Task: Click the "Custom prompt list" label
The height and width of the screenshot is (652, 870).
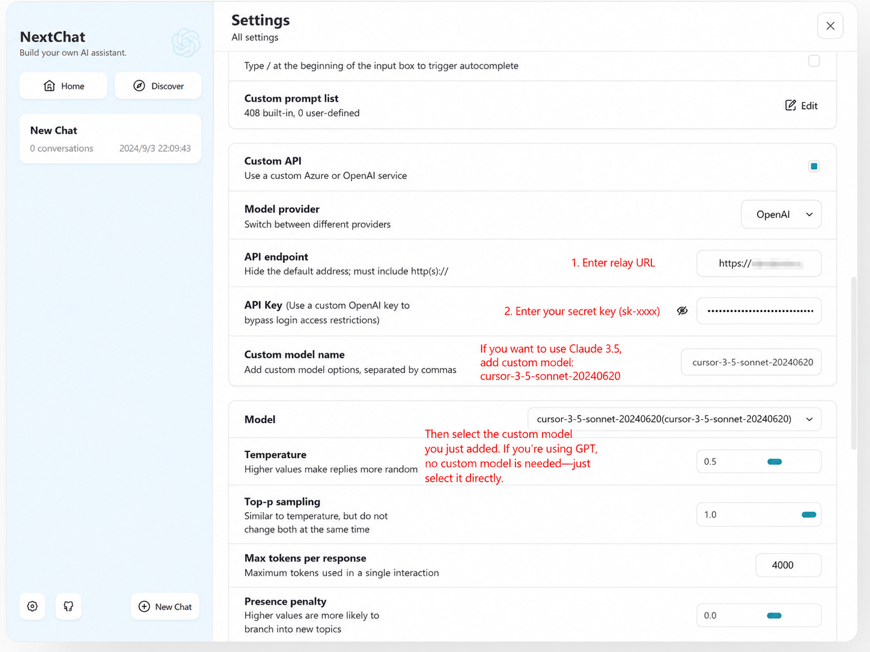Action: pos(291,98)
